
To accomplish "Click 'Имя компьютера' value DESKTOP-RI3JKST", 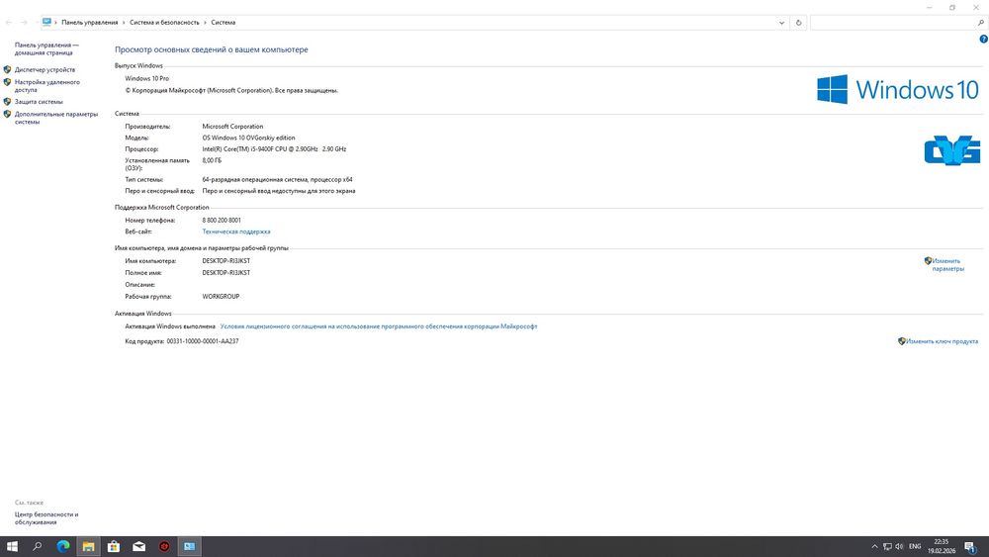I will pos(225,261).
